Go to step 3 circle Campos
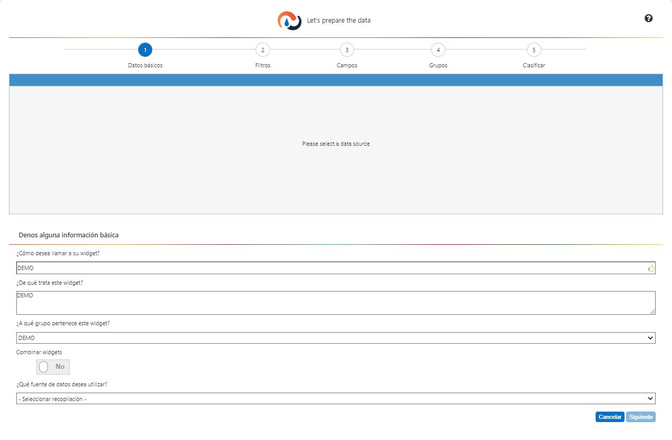This screenshot has width=672, height=440. click(x=347, y=50)
